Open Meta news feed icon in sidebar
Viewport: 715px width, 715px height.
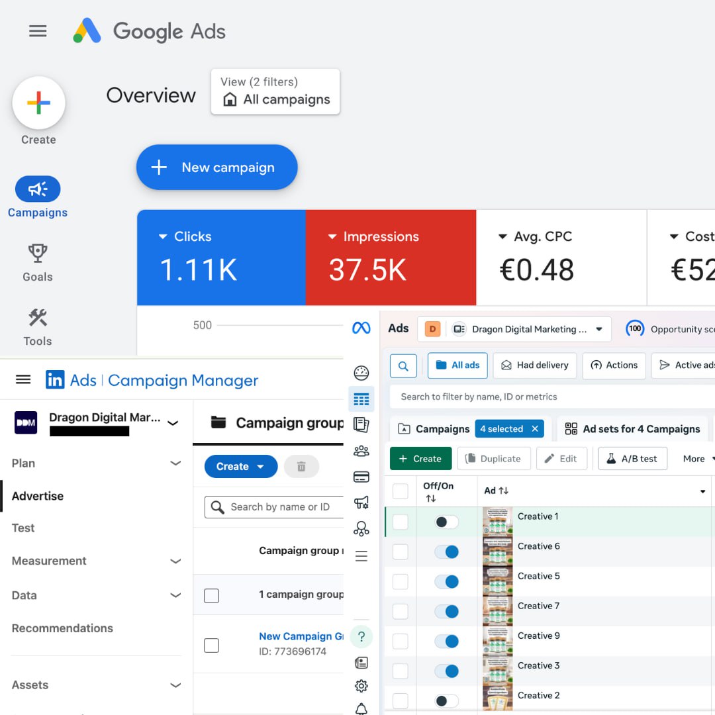[361, 663]
